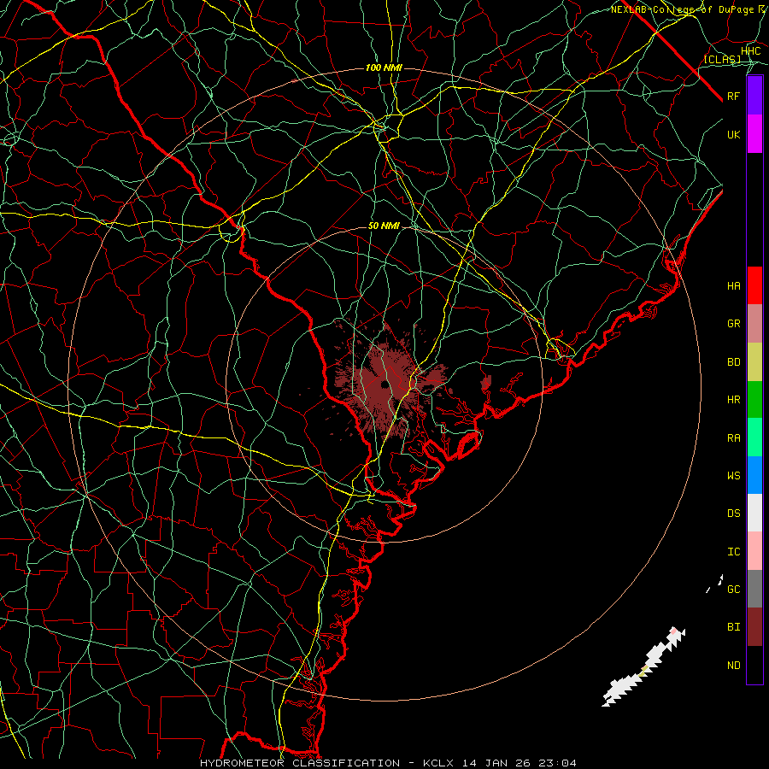This screenshot has height=769, width=769.
Task: Click the IC legend label
Action: (733, 551)
